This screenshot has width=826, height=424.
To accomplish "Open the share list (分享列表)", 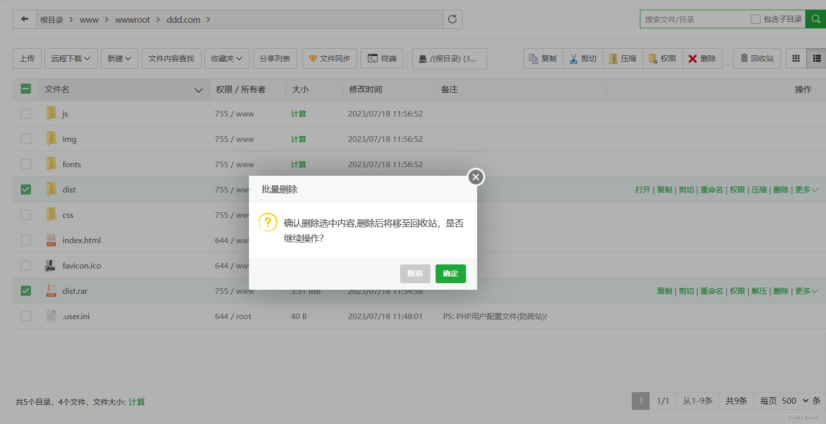I will click(275, 59).
